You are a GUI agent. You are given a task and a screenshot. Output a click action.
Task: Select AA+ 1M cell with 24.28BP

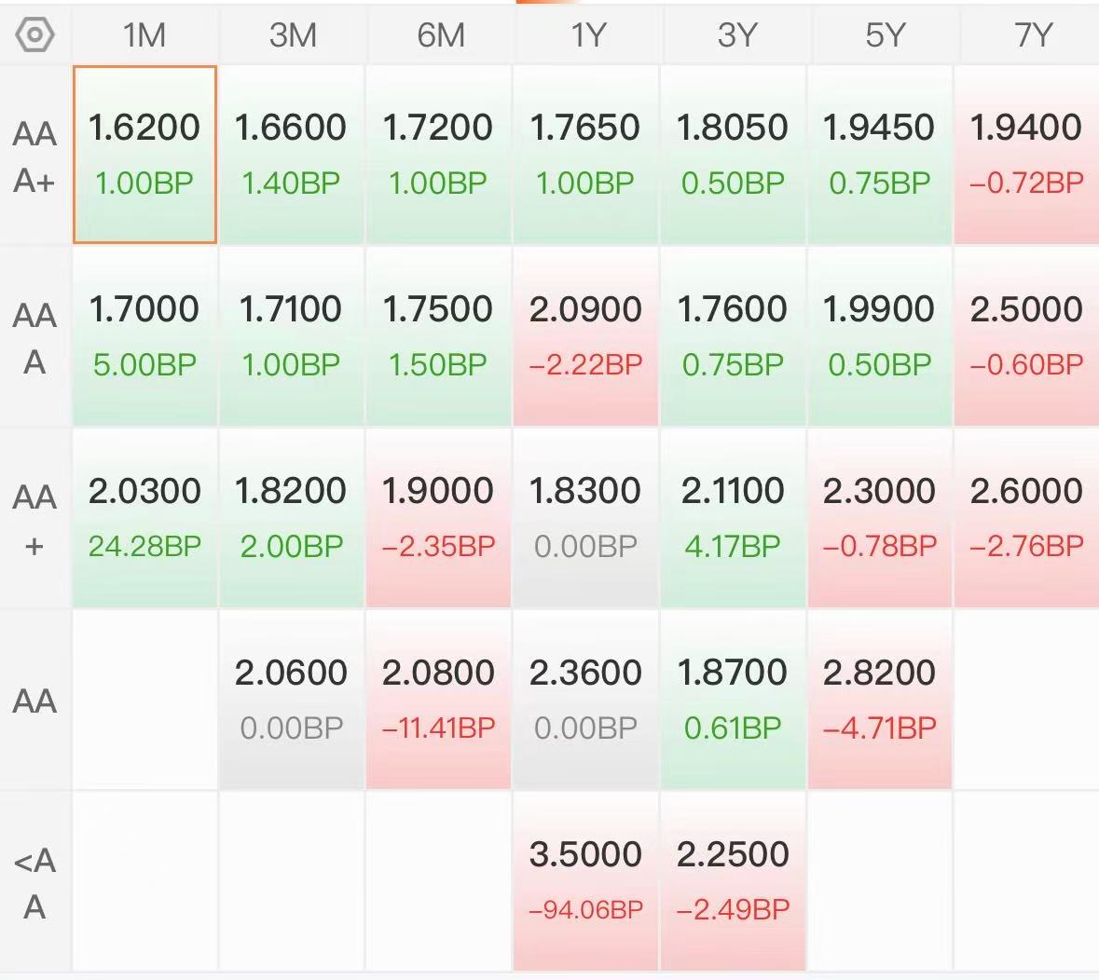pos(145,518)
